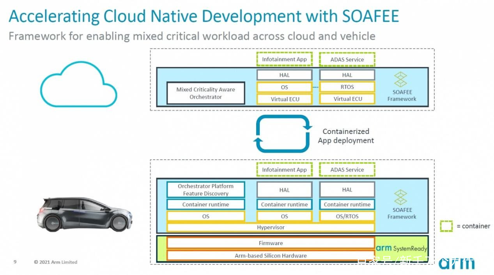The height and width of the screenshot is (275, 494).
Task: Click the OS box above Virtual ECU
Action: point(284,87)
